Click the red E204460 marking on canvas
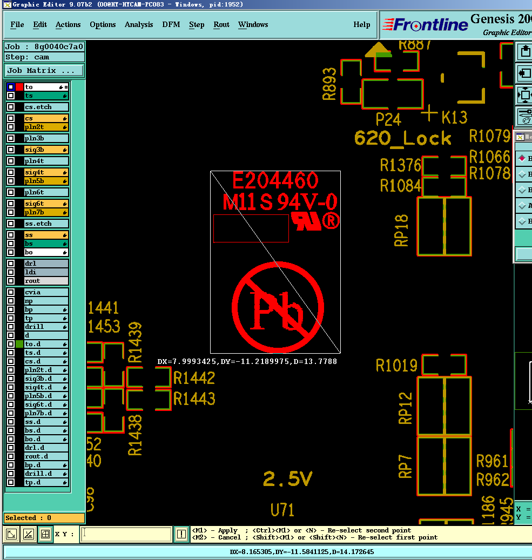The width and height of the screenshot is (532, 560). pos(275,180)
